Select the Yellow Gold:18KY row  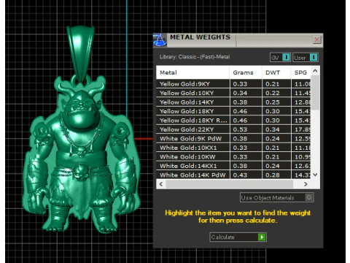[x=233, y=111]
